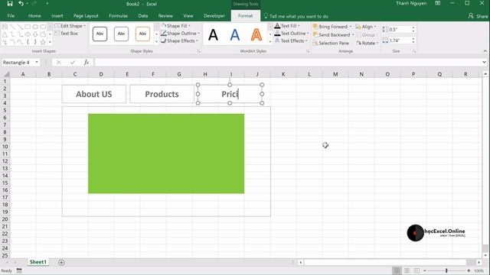
Task: Select the Sheet1 tab
Action: coord(38,262)
